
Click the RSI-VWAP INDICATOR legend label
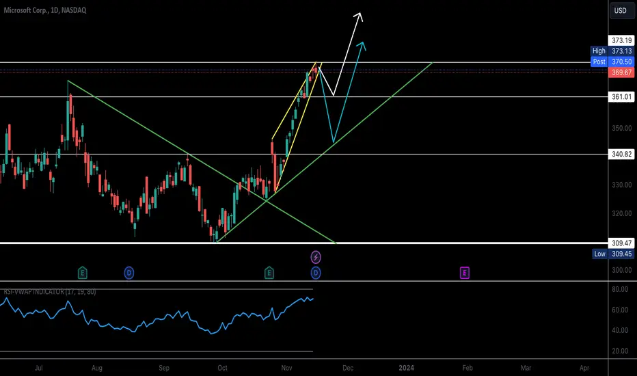click(x=50, y=291)
